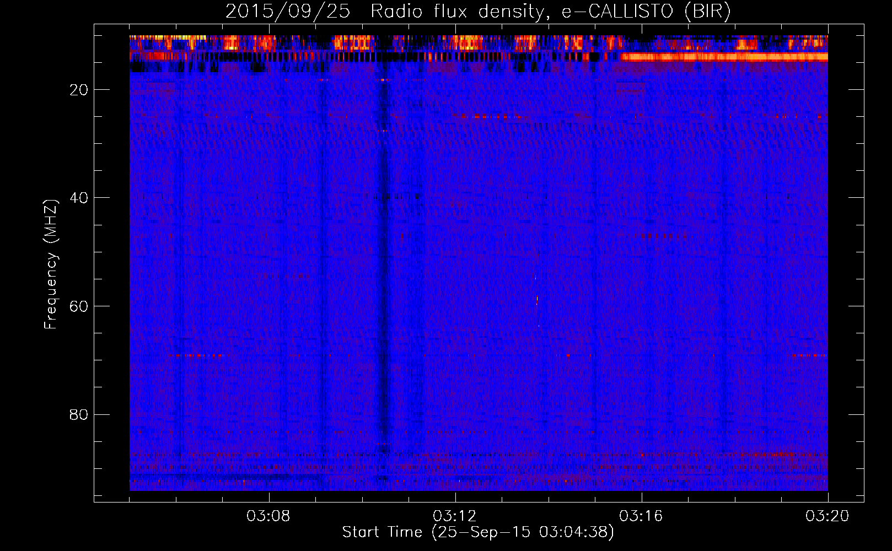Screen dimensions: 892x551
Task: Click the frequency tick label '60'
Action: point(79,306)
